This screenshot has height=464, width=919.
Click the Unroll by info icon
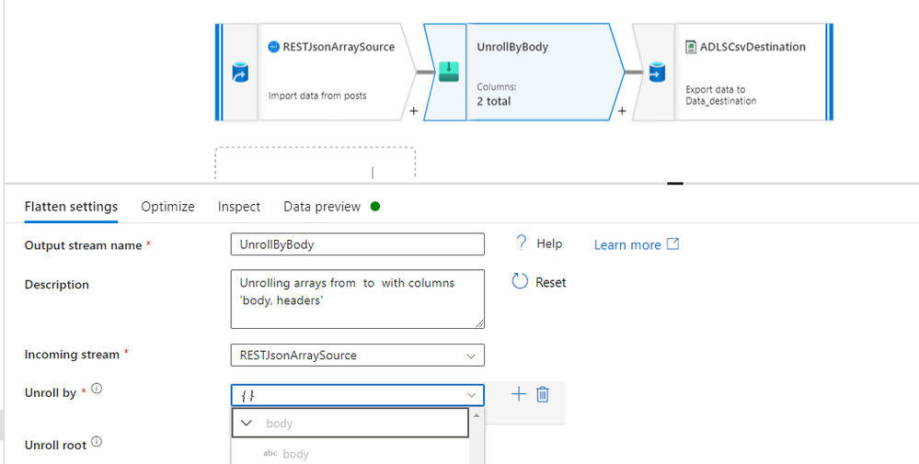(97, 389)
